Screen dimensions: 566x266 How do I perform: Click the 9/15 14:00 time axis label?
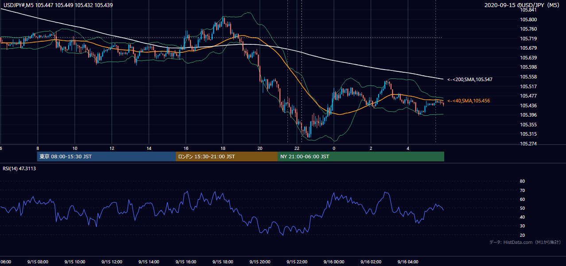click(x=148, y=262)
